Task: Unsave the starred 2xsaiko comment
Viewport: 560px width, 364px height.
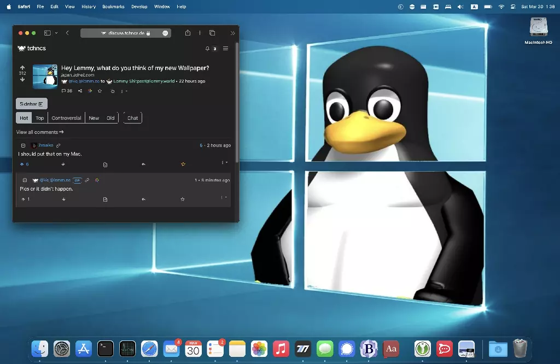Action: (183, 164)
